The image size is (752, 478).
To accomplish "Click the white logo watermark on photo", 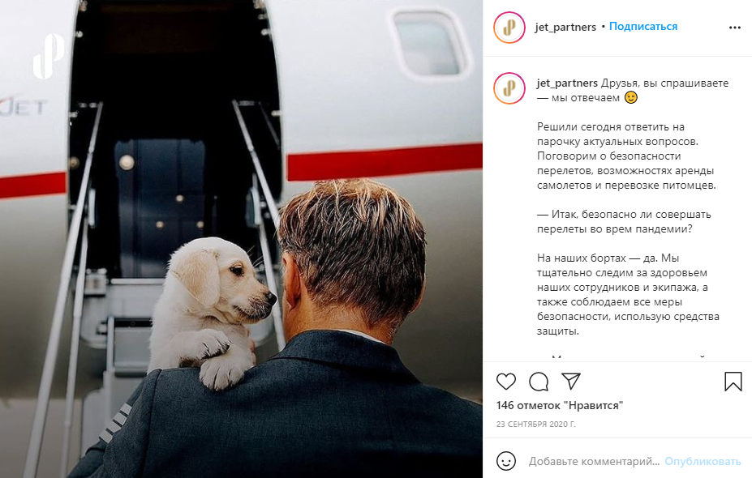I will point(49,56).
